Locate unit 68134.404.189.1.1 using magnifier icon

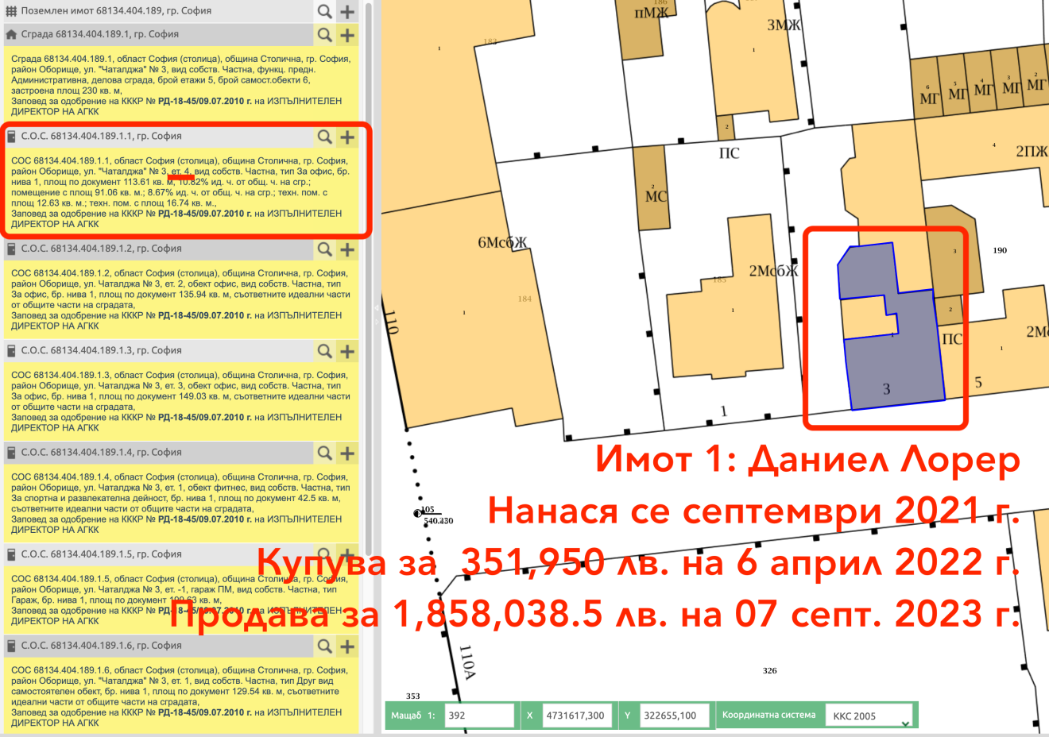click(x=325, y=137)
